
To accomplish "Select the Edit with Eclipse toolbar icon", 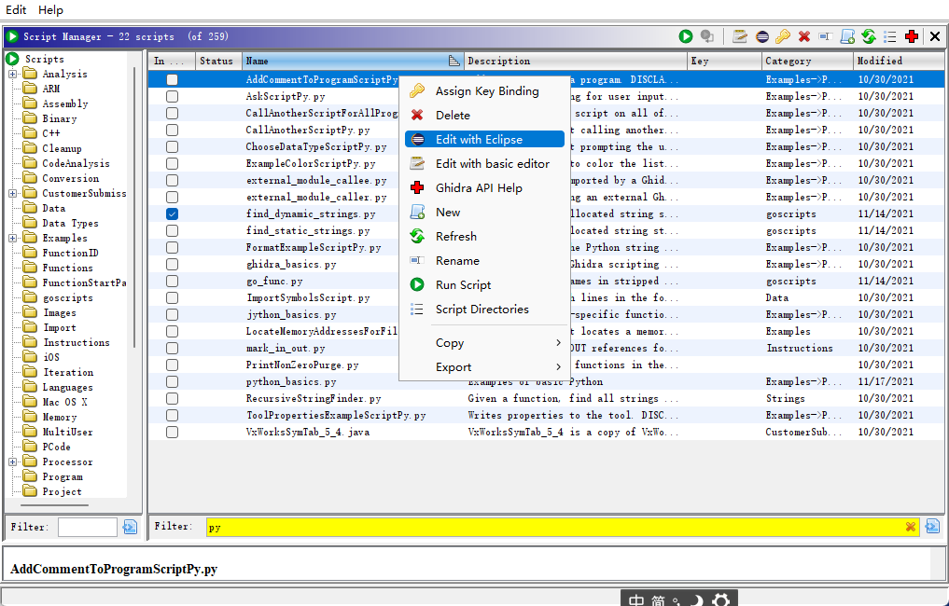I will 762,36.
